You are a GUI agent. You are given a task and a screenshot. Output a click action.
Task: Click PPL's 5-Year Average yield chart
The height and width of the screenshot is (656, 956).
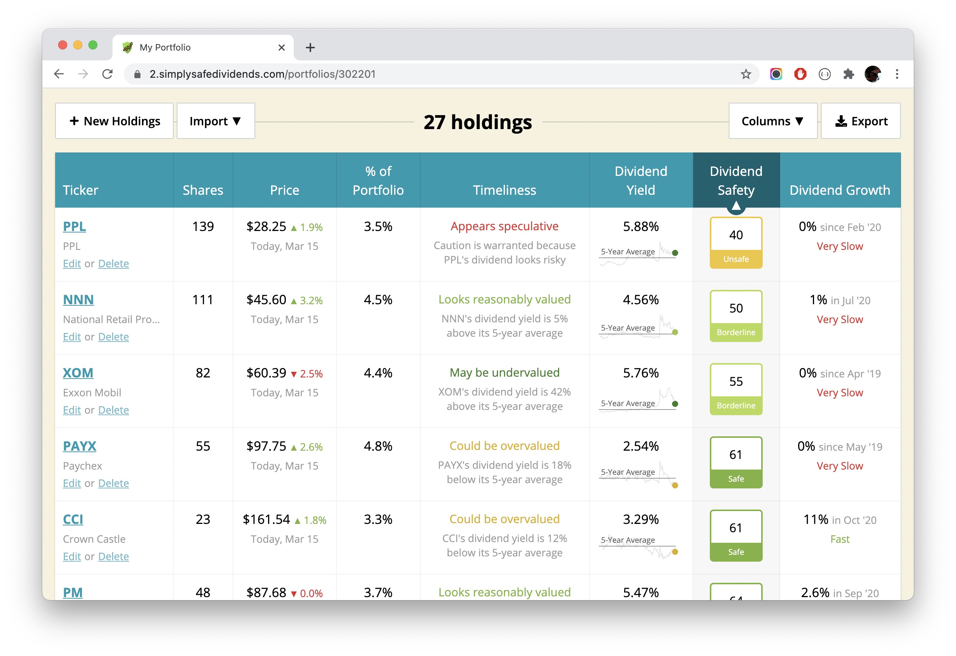tap(638, 253)
